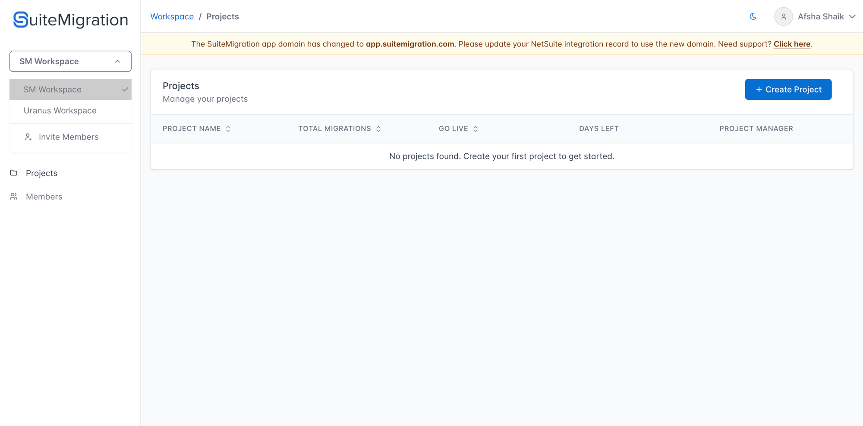The height and width of the screenshot is (426, 863).
Task: Click the Create Project button
Action: coord(788,89)
